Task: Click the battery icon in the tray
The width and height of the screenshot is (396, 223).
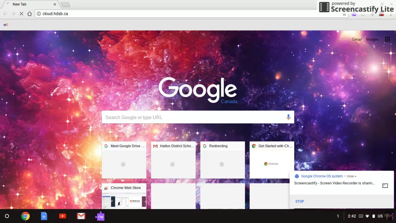Action: (x=374, y=216)
